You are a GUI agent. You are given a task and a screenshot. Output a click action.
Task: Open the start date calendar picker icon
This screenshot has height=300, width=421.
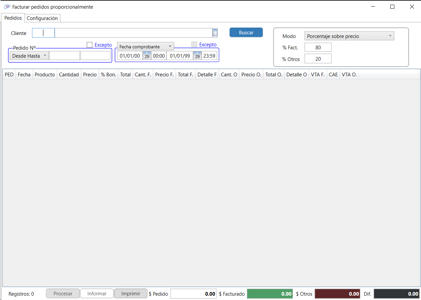[147, 56]
